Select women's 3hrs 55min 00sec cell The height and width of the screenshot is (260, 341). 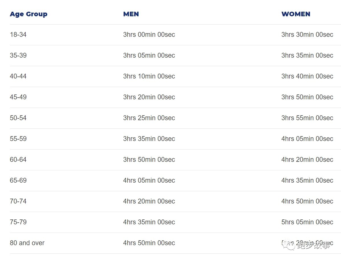click(x=307, y=118)
